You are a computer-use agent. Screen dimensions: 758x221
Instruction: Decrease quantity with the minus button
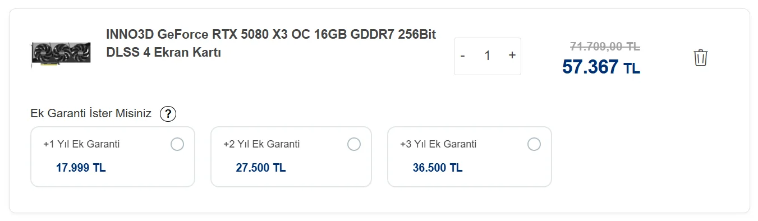pyautogui.click(x=462, y=56)
